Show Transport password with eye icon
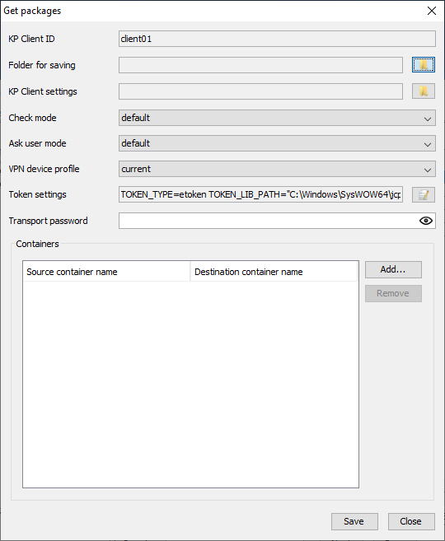Viewport: 445px width, 541px height. pos(426,221)
